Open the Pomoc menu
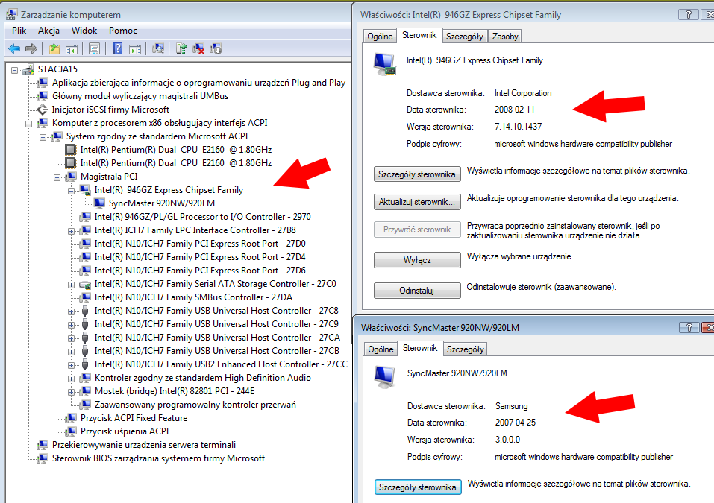 (123, 31)
